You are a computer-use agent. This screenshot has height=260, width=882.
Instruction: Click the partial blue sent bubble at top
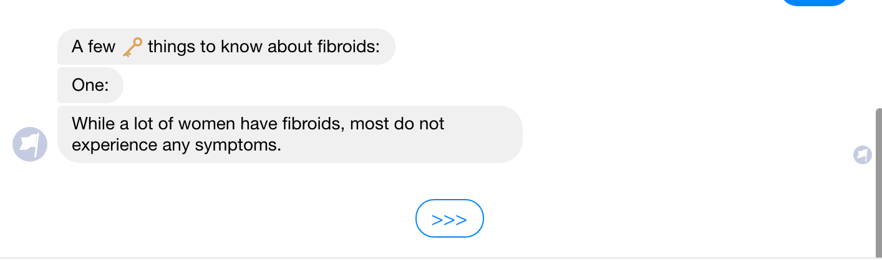click(x=815, y=2)
